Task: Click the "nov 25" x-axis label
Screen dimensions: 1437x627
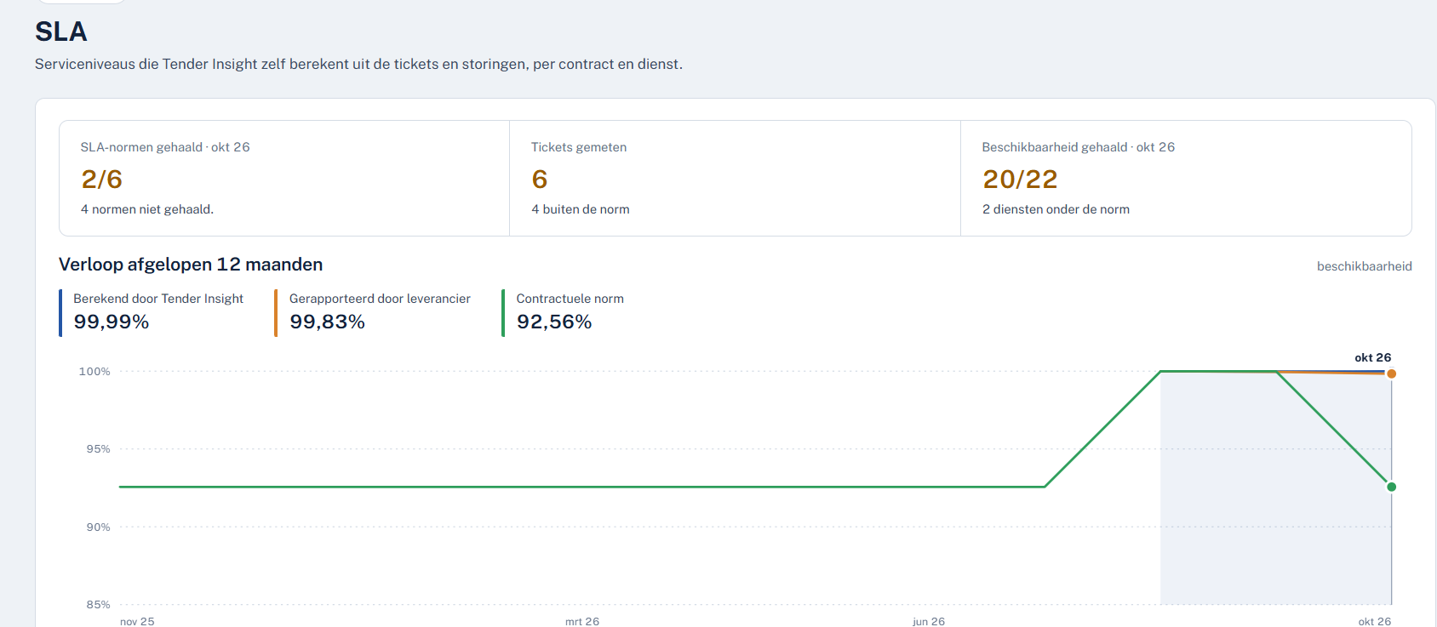Action: 137,622
